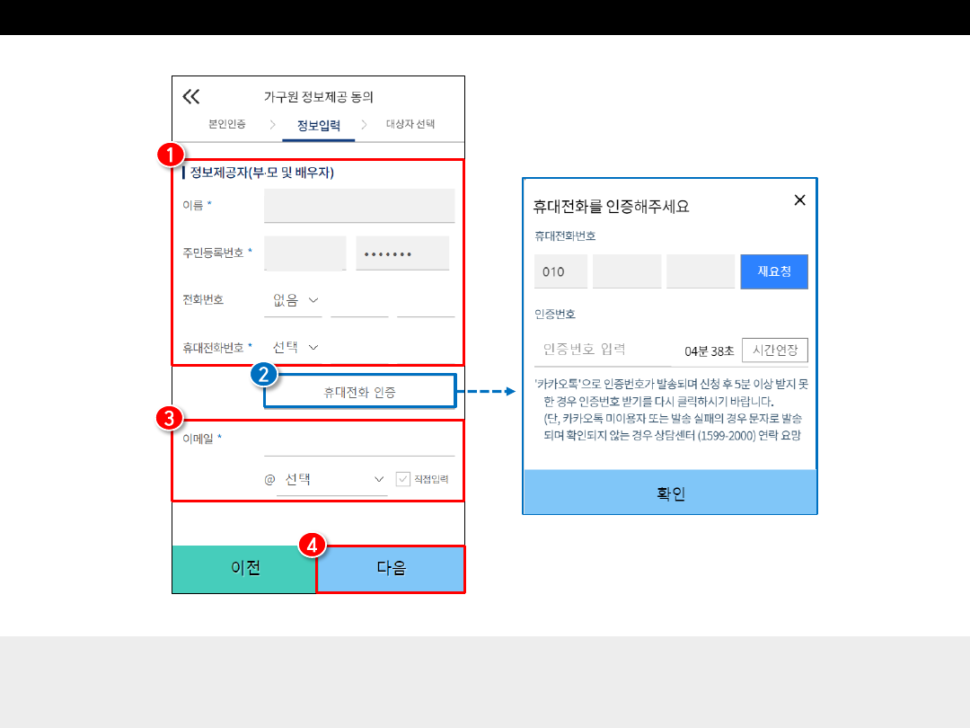
Task: Close the phone verification popup with X
Action: point(799,200)
